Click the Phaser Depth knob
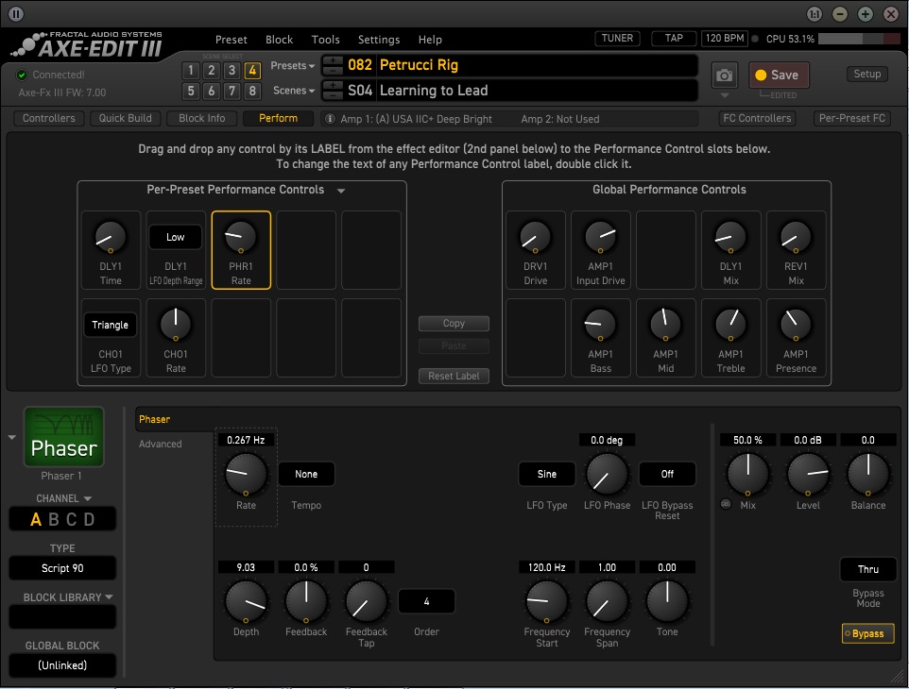The height and width of the screenshot is (689, 909). 246,601
